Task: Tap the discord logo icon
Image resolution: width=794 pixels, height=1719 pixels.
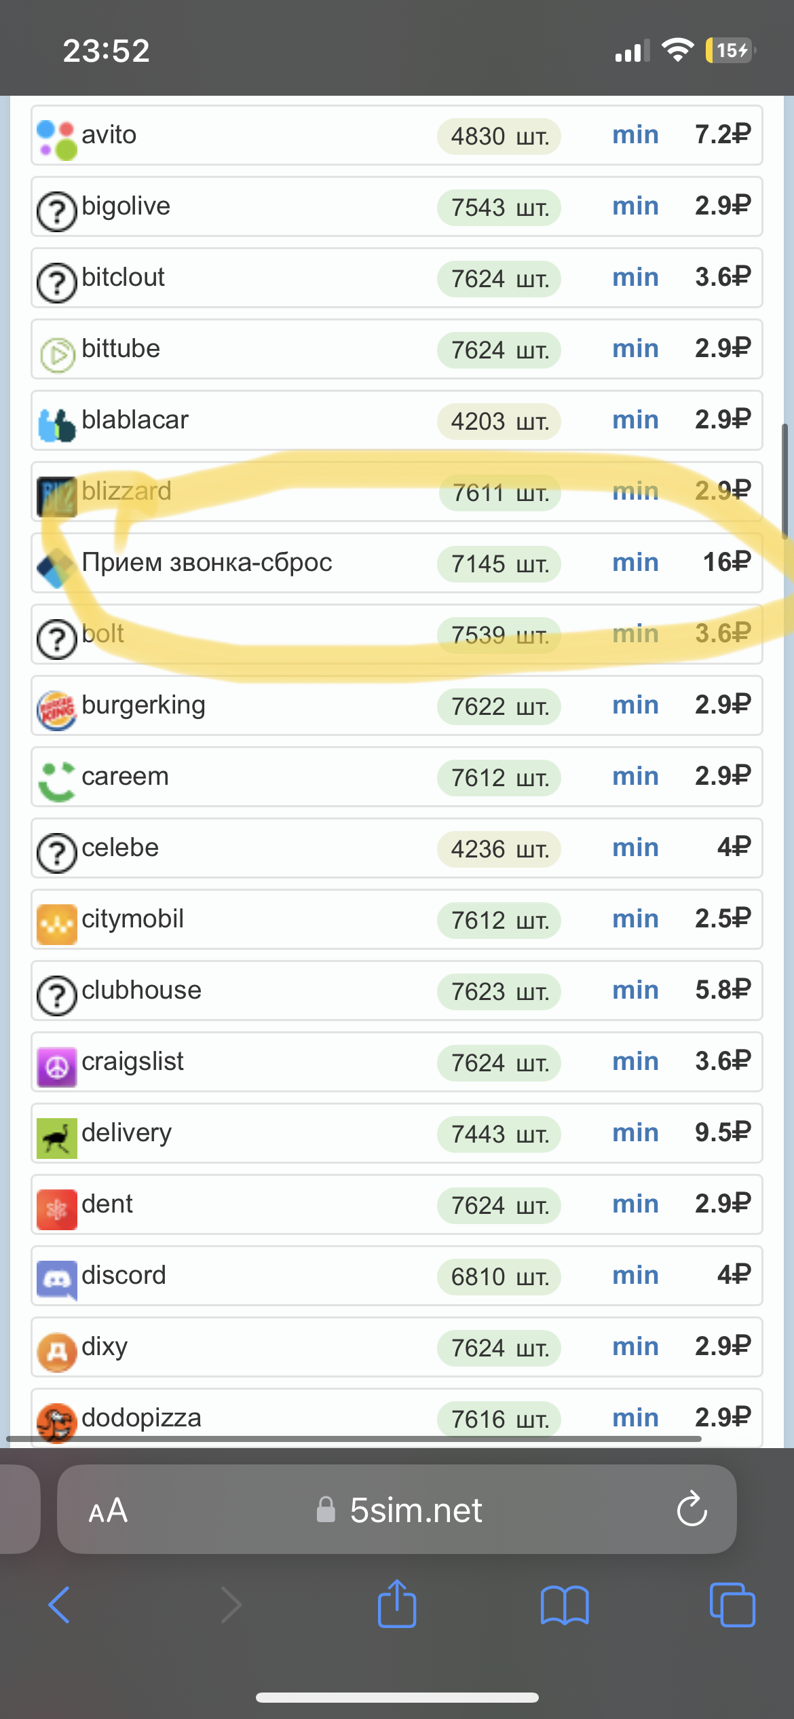Action: (x=57, y=1280)
